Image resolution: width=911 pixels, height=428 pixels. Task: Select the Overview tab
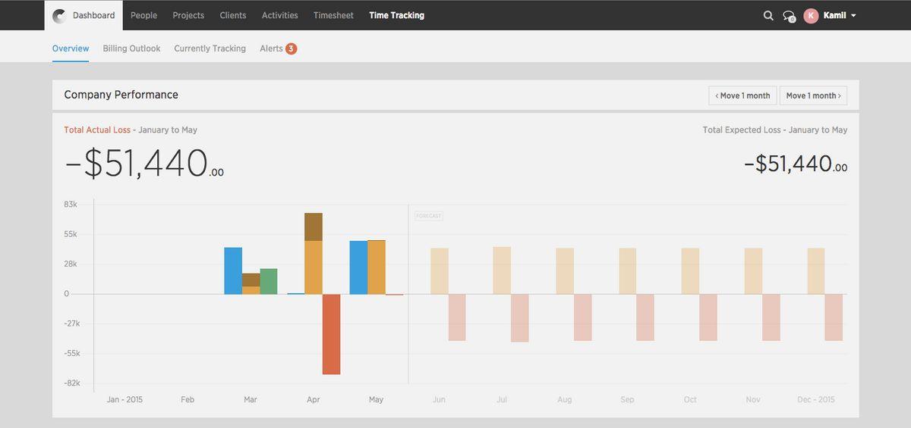pos(71,48)
